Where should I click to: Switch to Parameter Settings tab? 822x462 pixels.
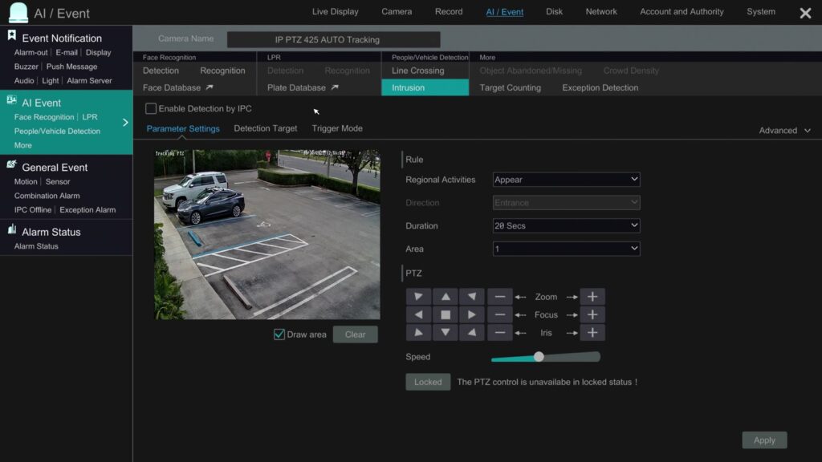[183, 128]
